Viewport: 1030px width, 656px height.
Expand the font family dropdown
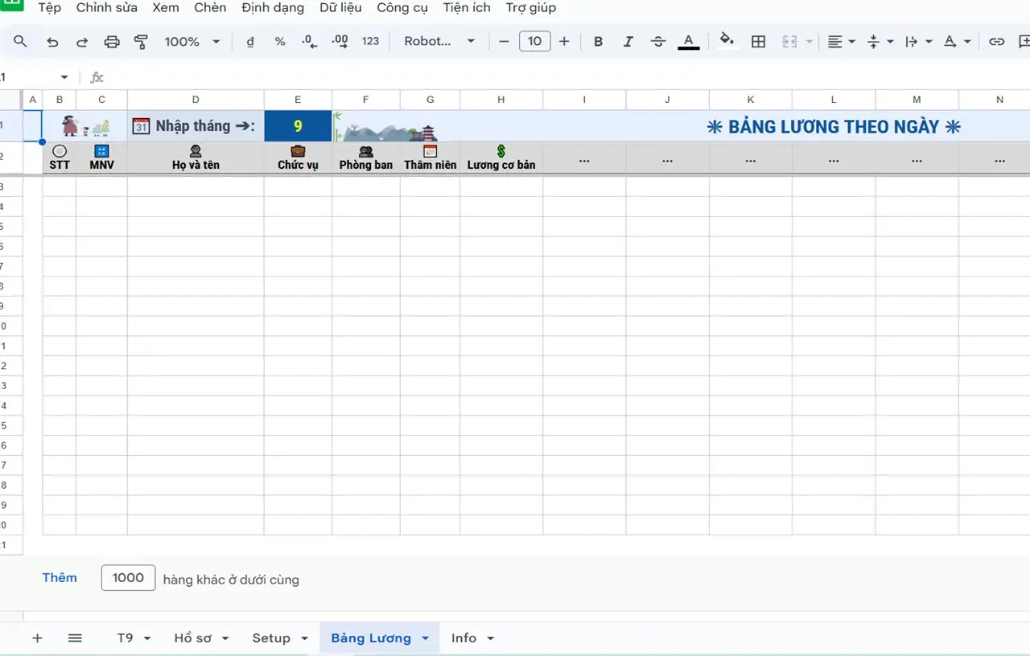[439, 42]
